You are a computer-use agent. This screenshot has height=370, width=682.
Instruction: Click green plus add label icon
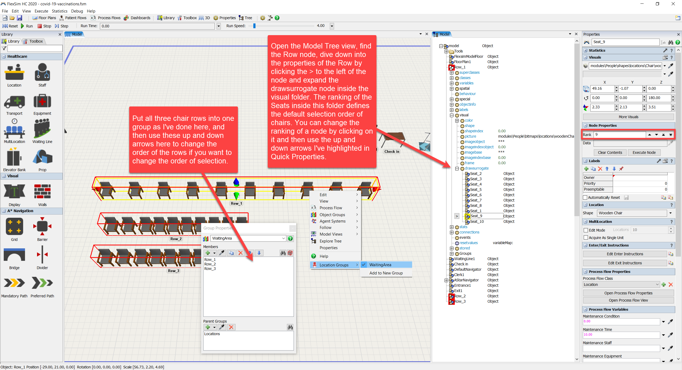coord(586,169)
